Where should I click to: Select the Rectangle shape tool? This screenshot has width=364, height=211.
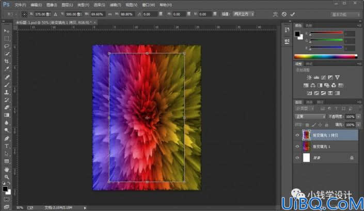[7, 161]
